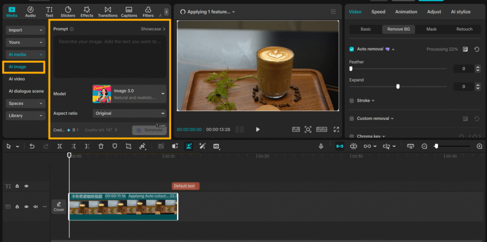Image resolution: width=487 pixels, height=242 pixels.
Task: Open the Audio panel
Action: (30, 12)
